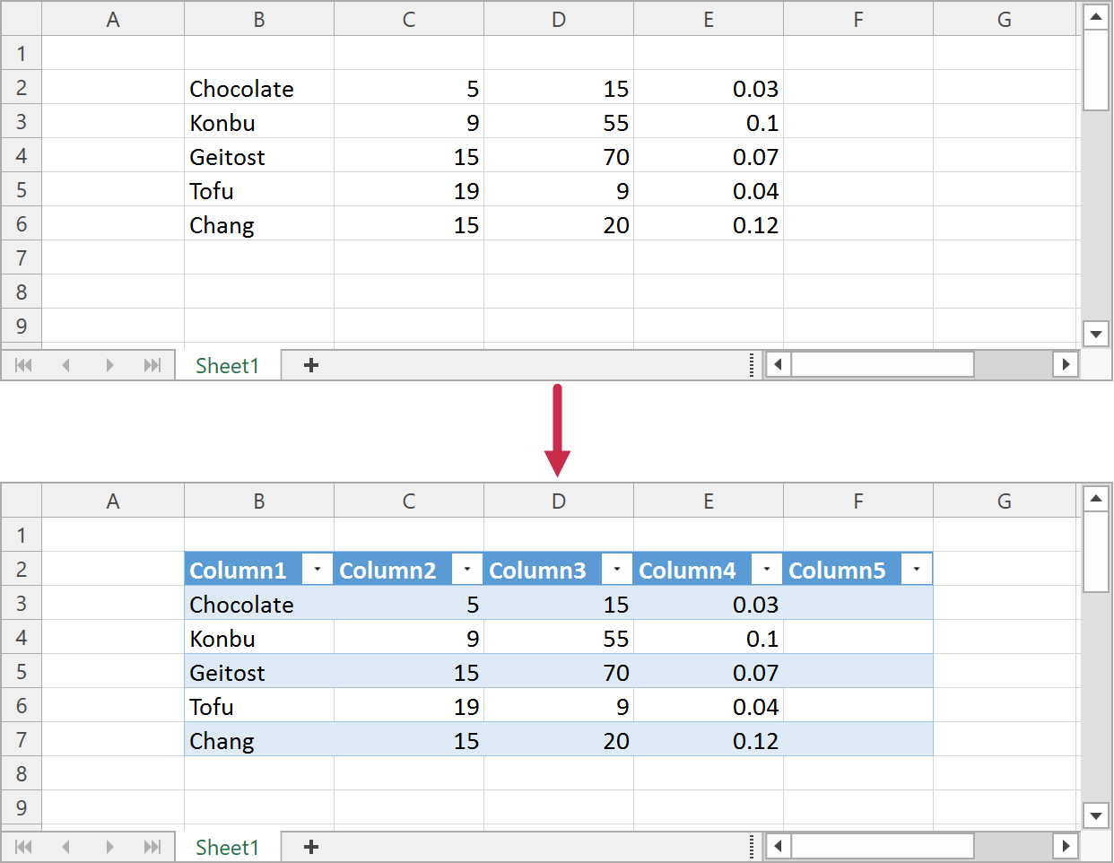Jump to last sheet in the bottom spreadsheet

click(x=152, y=847)
